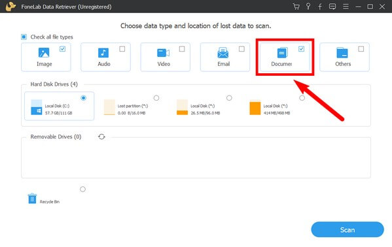This screenshot has height=247, width=392.
Task: Click the Video label text
Action: click(164, 64)
